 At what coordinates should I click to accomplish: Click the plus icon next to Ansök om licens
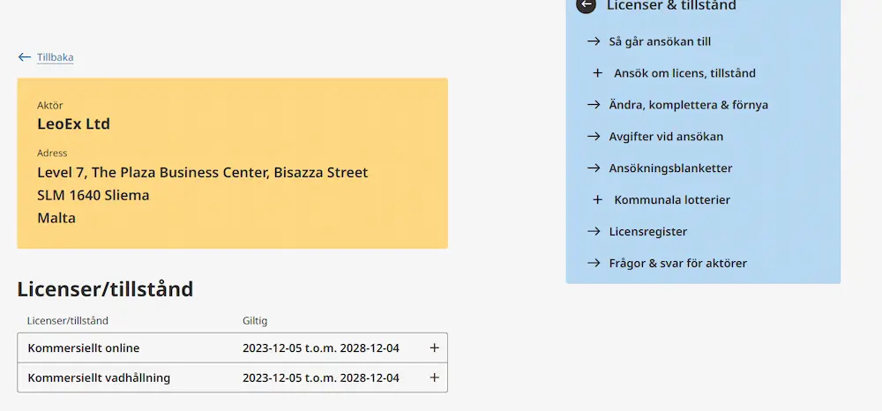tap(597, 73)
